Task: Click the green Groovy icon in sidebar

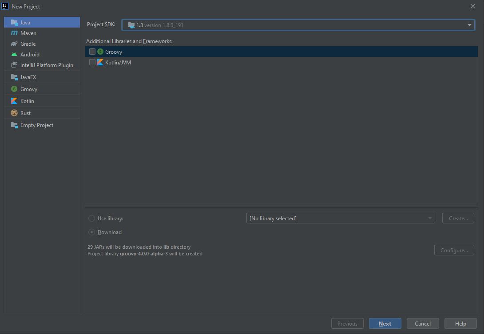Action: tap(14, 89)
